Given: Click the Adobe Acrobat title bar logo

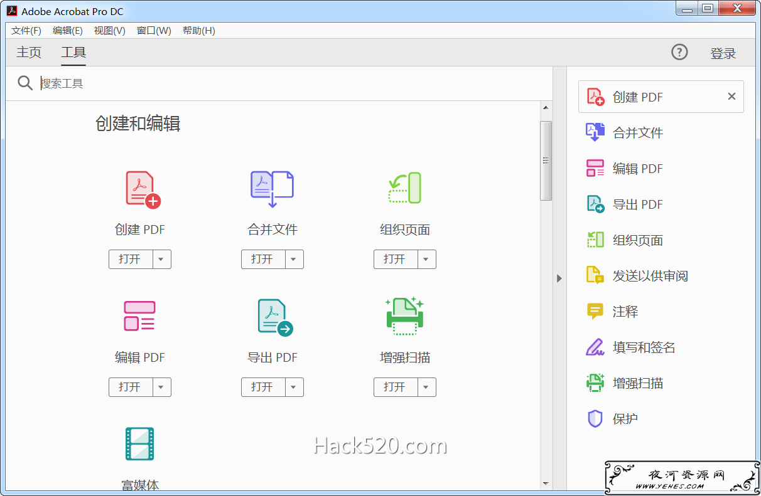Looking at the screenshot, I should pyautogui.click(x=11, y=11).
